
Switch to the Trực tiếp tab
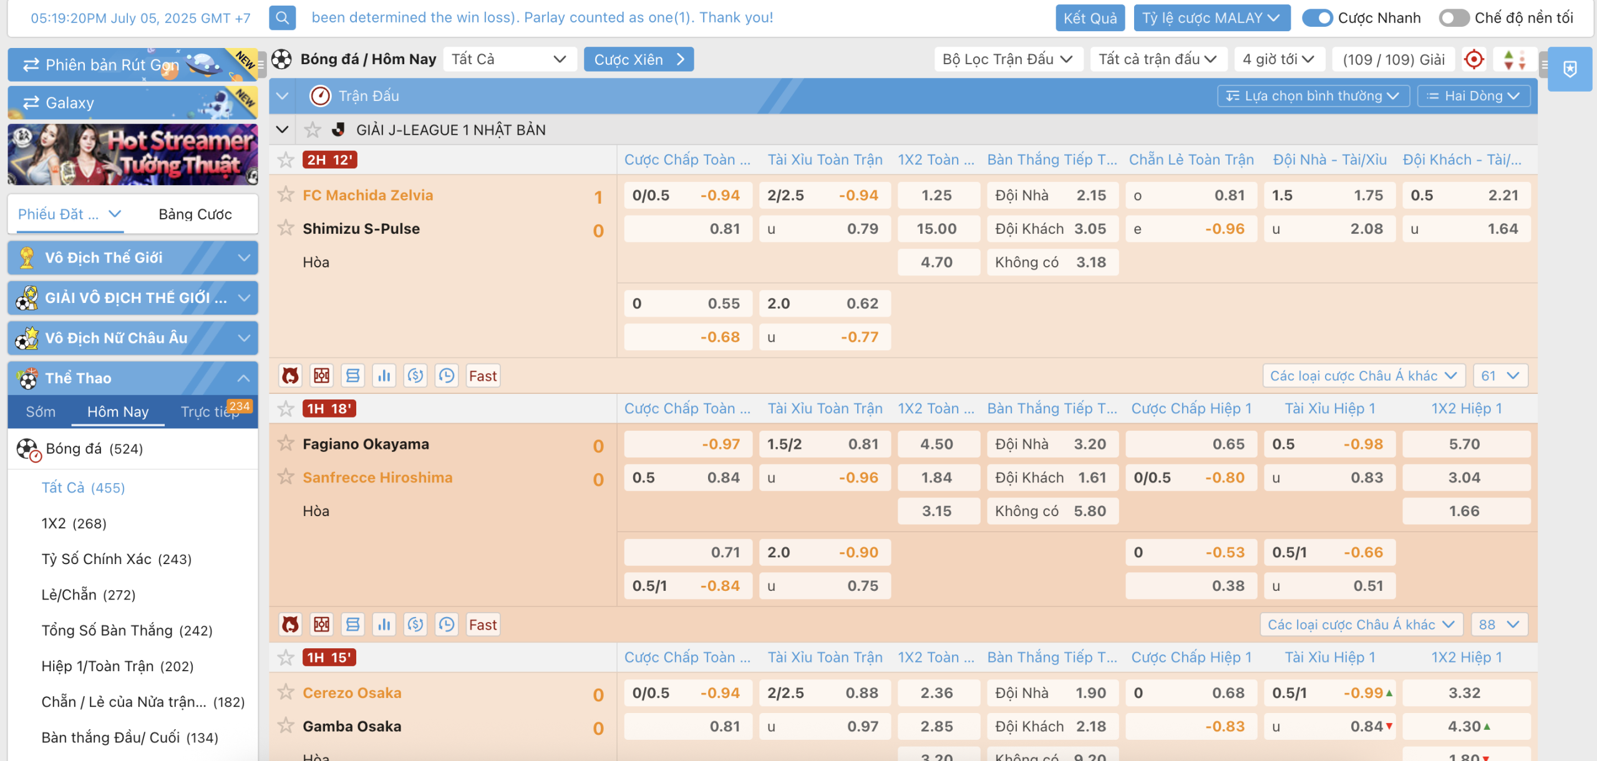tap(210, 412)
